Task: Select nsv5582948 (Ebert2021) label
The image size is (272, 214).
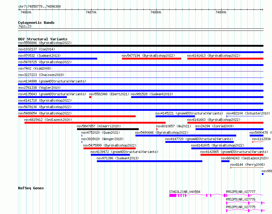Action: pos(109,94)
